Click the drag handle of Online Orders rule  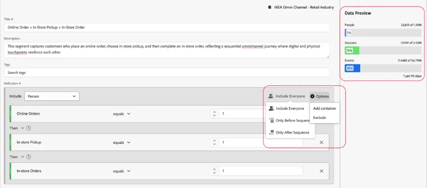click(10, 114)
